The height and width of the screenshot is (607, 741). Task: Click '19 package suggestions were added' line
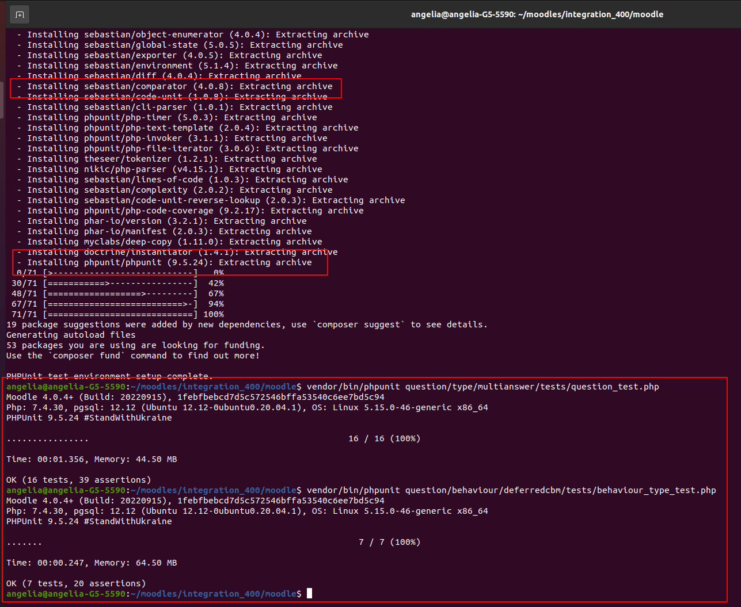247,325
